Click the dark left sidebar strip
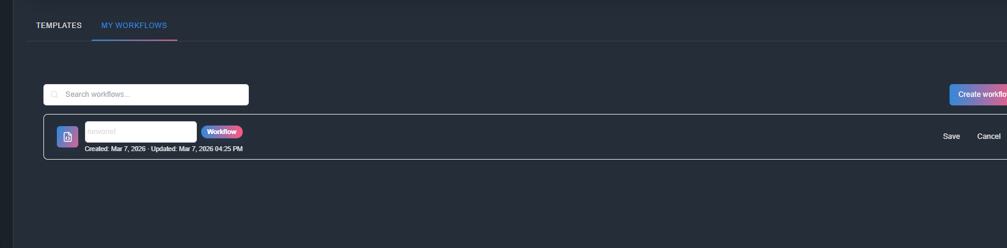Screen dimensions: 1007x248 pos(6,122)
